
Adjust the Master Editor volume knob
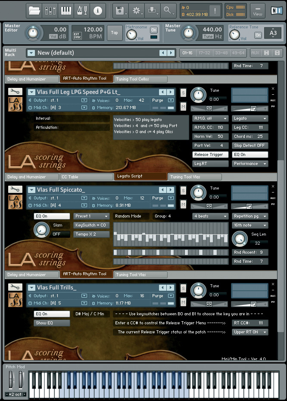point(33,33)
